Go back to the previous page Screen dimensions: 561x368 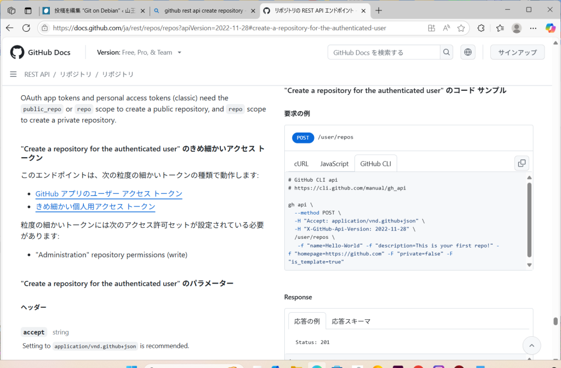[10, 28]
